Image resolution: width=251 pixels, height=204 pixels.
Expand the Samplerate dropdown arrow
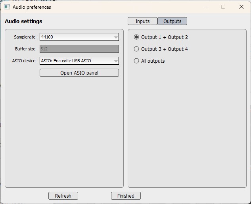(116, 37)
